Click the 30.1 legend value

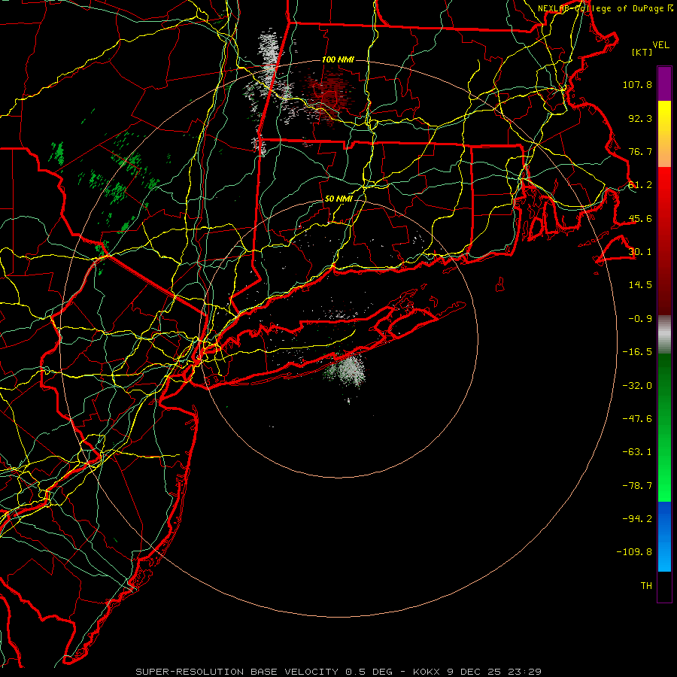coord(640,252)
